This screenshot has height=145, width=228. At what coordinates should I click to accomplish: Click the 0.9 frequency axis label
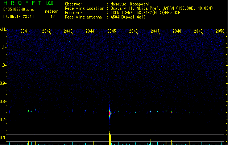tap(3, 83)
